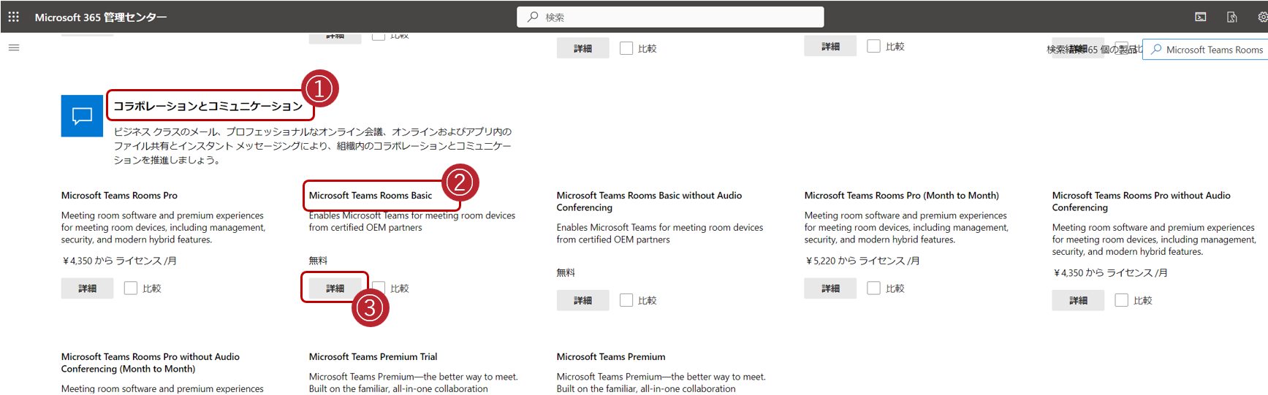The height and width of the screenshot is (395, 1268).
Task: Click the Microsoft Teams Rooms Basic title
Action: 371,196
